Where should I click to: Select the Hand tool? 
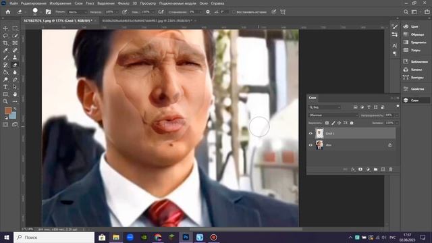click(x=15, y=94)
